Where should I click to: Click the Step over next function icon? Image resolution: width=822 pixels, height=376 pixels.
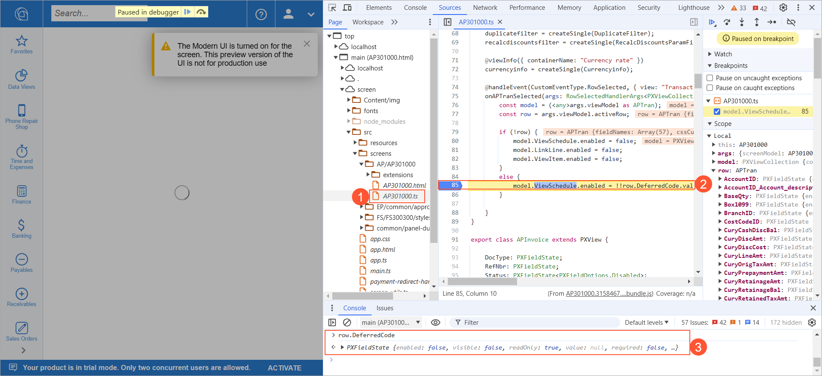click(x=727, y=22)
